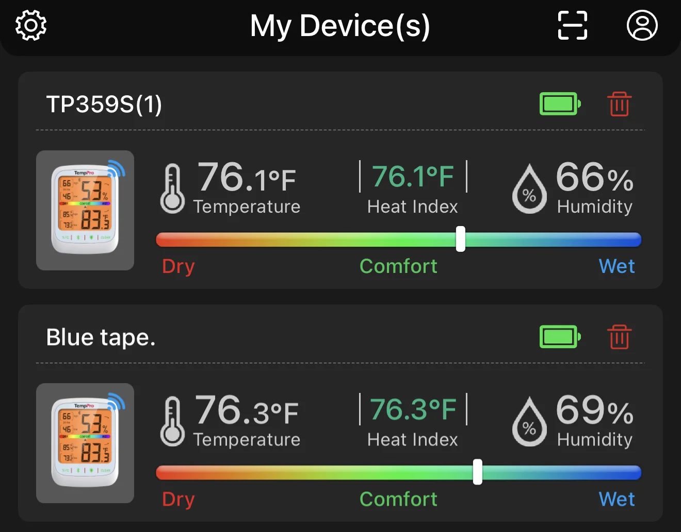Tap the 69% Humidity reading
Image resolution: width=681 pixels, height=532 pixels.
[x=595, y=420]
